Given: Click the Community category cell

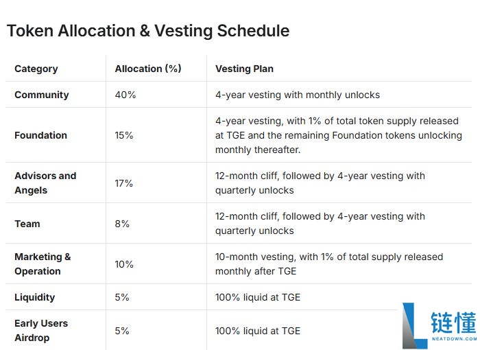Looking at the screenshot, I should pyautogui.click(x=42, y=95).
